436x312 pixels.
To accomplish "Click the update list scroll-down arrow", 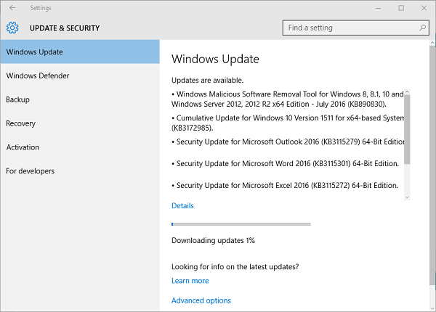I will coord(407,197).
